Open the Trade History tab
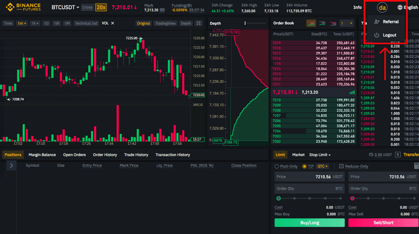 pyautogui.click(x=136, y=155)
